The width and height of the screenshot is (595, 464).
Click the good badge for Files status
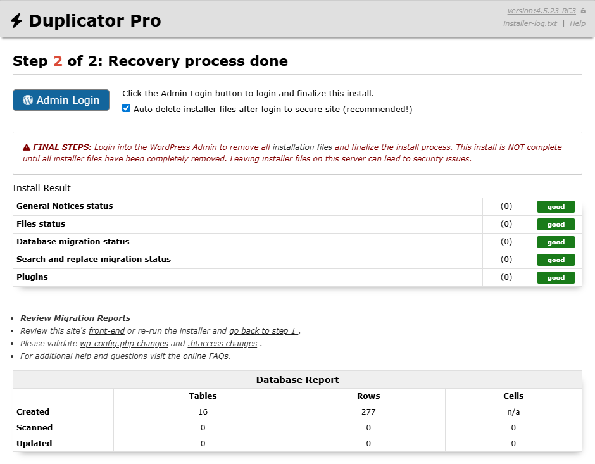coord(556,224)
